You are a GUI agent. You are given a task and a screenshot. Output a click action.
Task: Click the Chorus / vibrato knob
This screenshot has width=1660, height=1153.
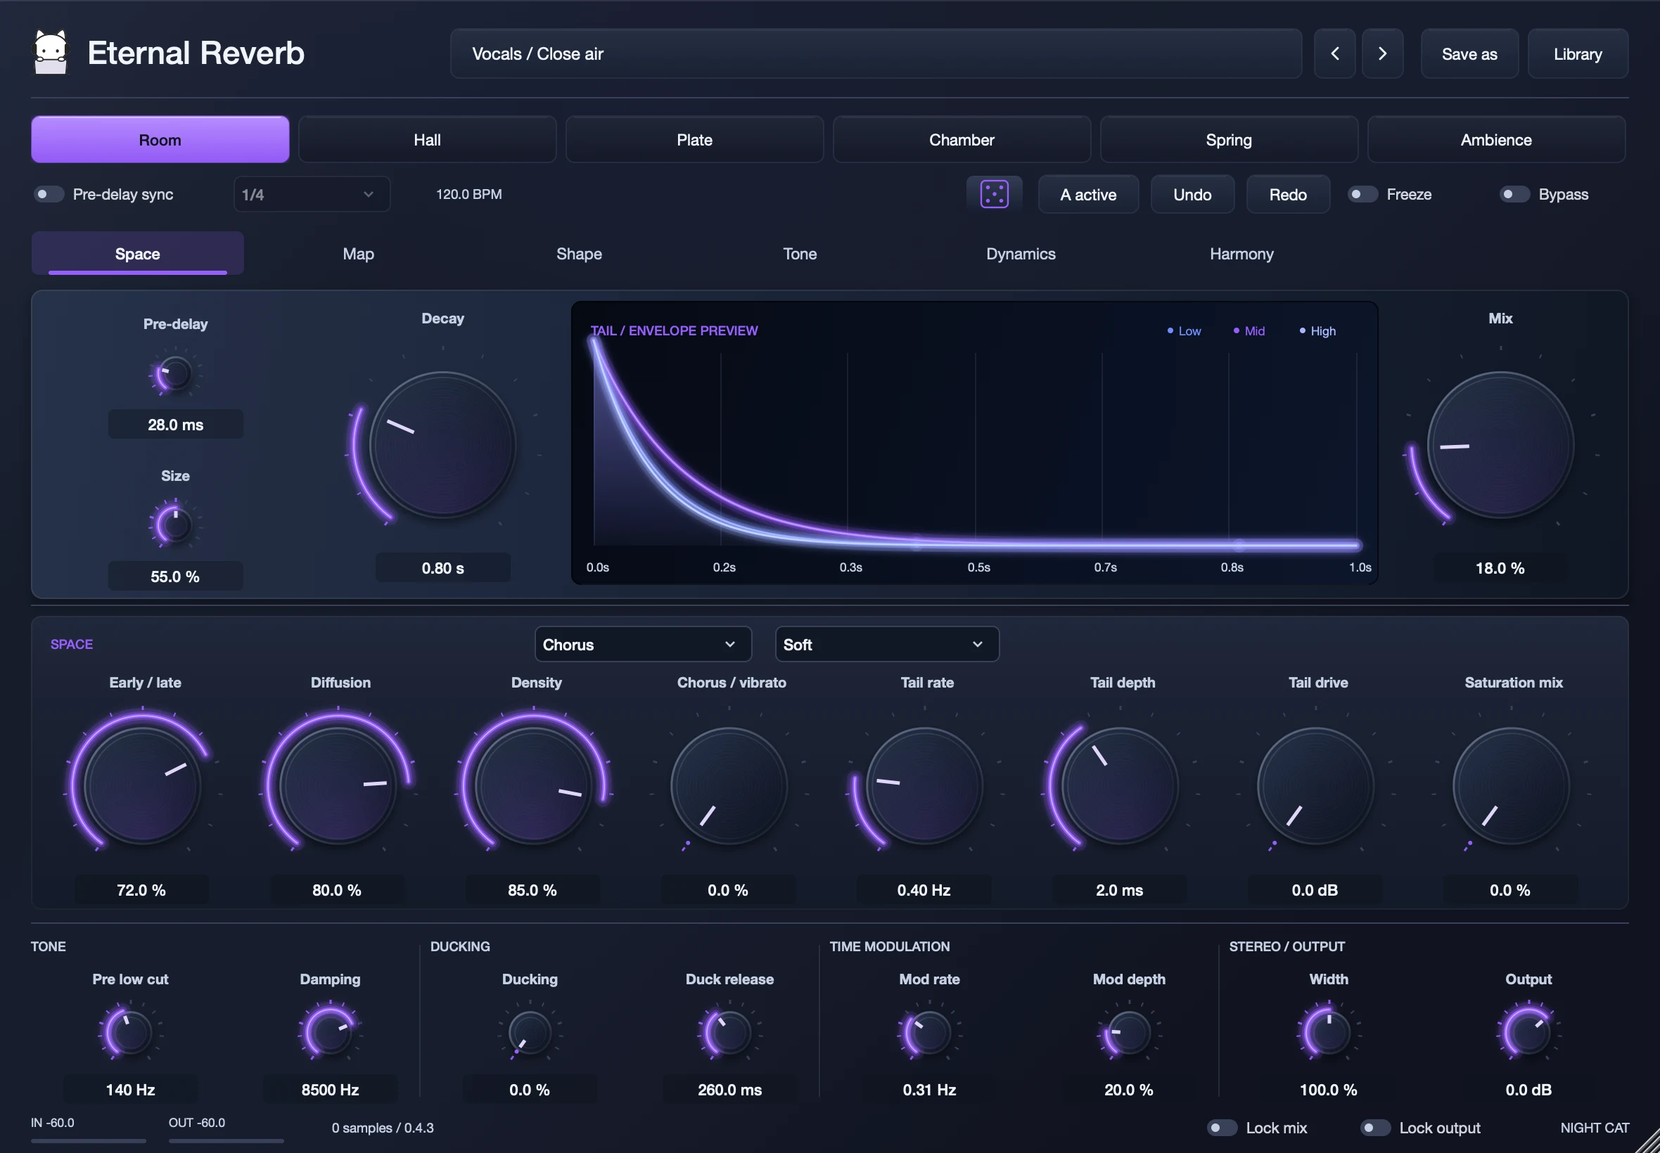[729, 785]
